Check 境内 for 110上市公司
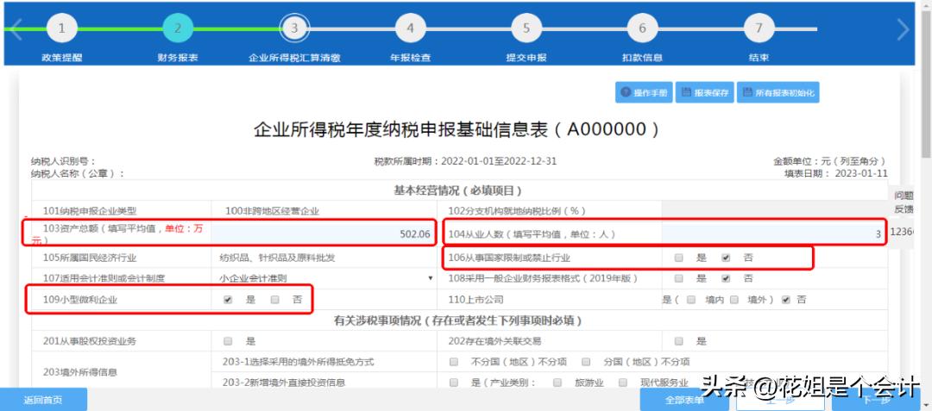This screenshot has width=932, height=411. pyautogui.click(x=690, y=300)
